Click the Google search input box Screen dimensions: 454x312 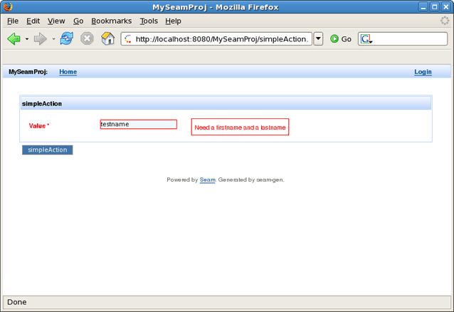click(403, 39)
